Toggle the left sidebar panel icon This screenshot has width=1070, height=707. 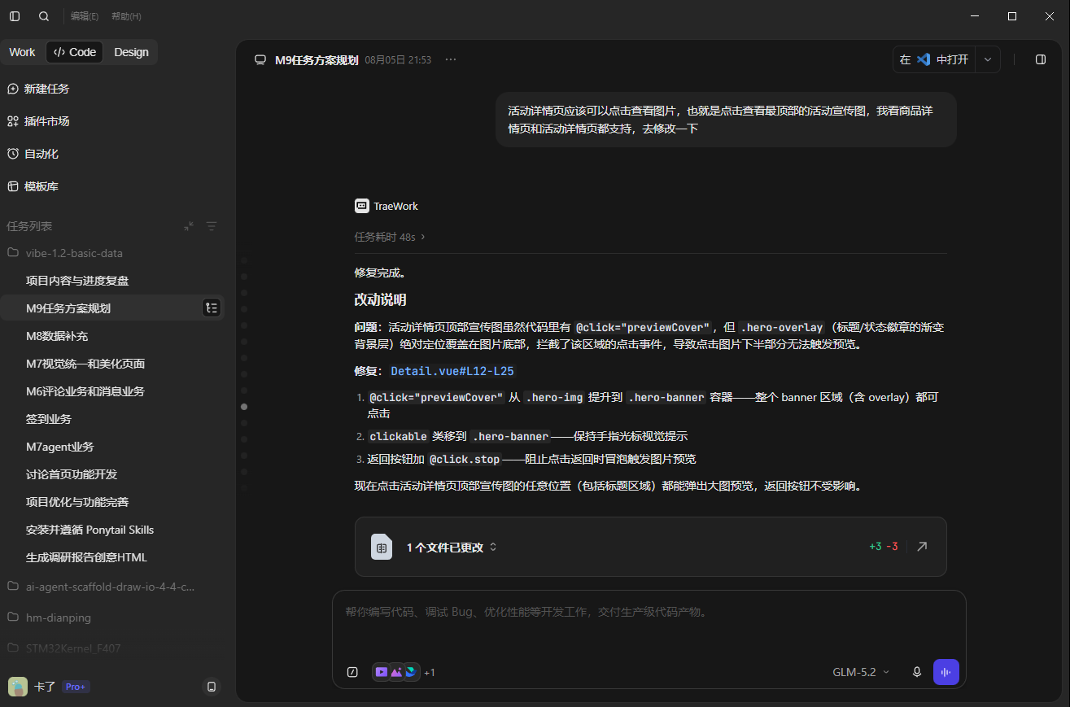point(15,16)
